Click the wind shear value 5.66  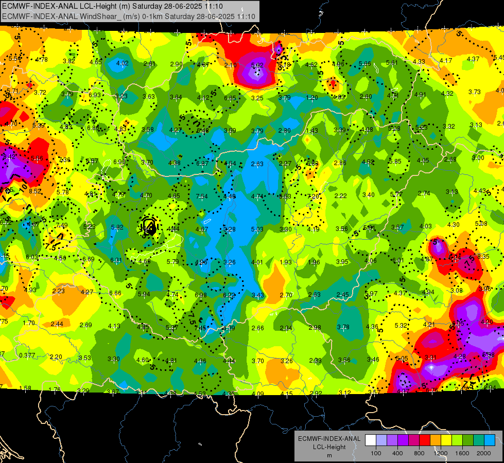pyautogui.click(x=365, y=64)
